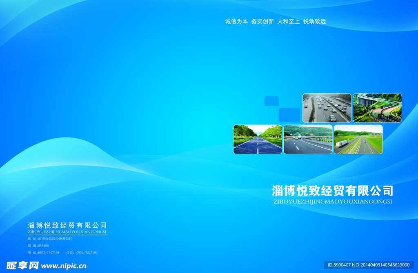
Task: Select the large ZIBOYUEZHIJINGMAOYOUXIANGONGSI pinyin subtitle
Action: [332, 202]
